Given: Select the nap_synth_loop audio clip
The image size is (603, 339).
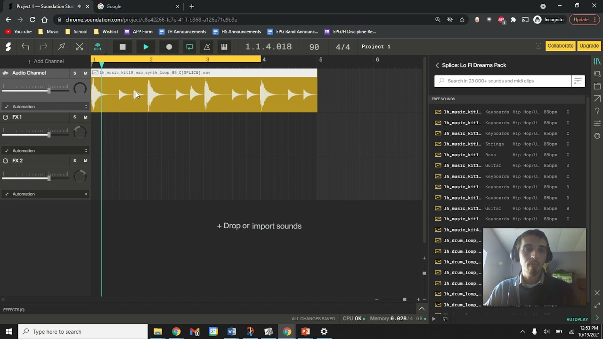Looking at the screenshot, I should pyautogui.click(x=204, y=90).
